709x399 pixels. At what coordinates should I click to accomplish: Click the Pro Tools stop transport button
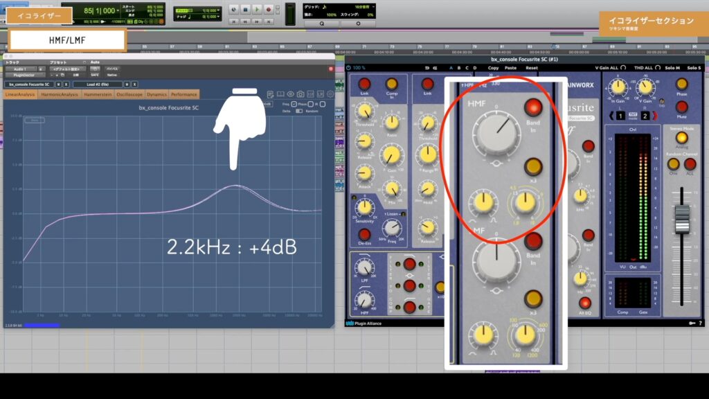click(246, 10)
